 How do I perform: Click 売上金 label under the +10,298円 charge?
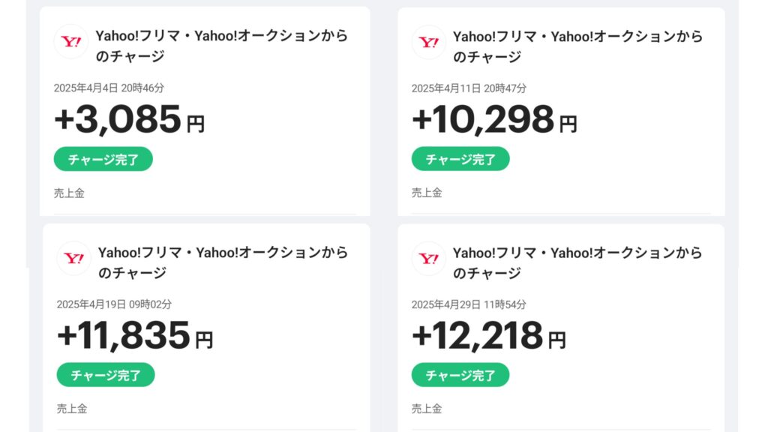[x=427, y=193]
